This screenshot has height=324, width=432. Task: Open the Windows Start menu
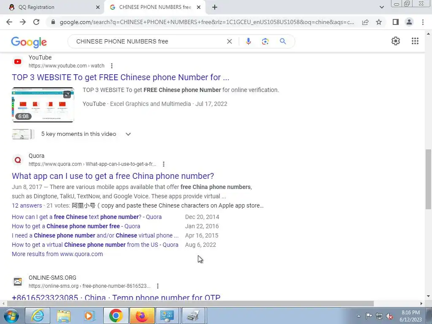point(11,316)
